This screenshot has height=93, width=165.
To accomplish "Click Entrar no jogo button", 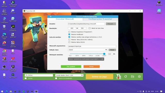I will tap(100, 76).
